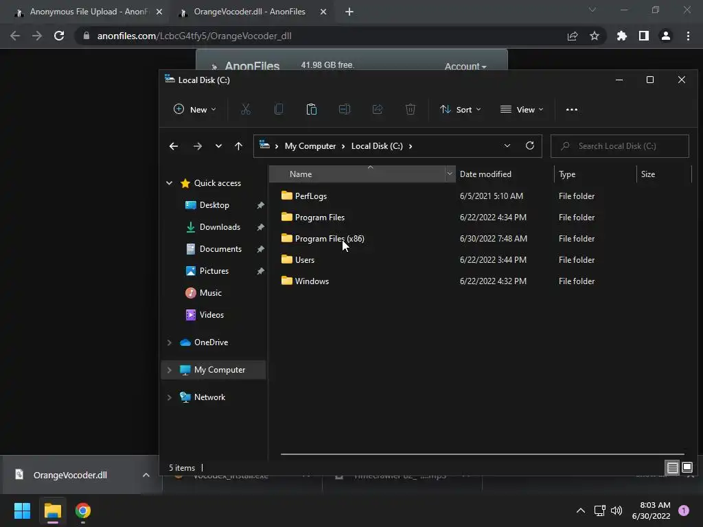Go forward in File Explorer navigation

[197, 146]
